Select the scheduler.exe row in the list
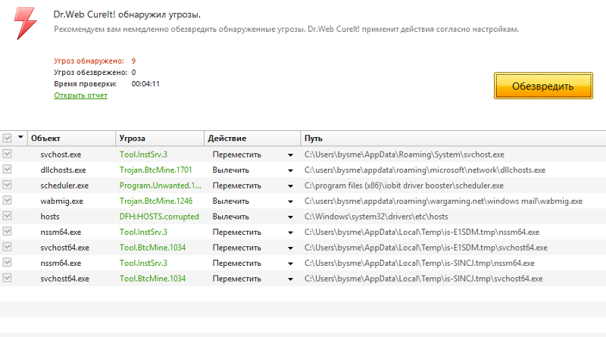606x337 pixels. pyautogui.click(x=303, y=186)
